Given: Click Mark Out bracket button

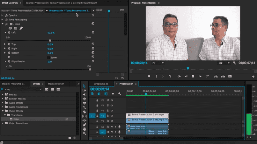Looking at the screenshot, I should tap(163, 76).
